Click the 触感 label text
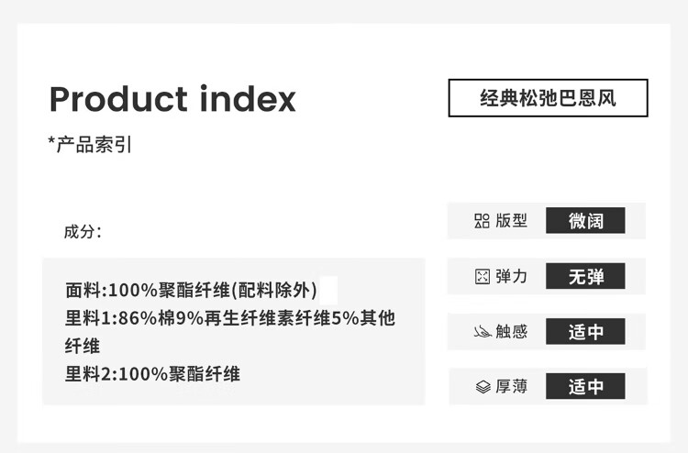 point(512,332)
